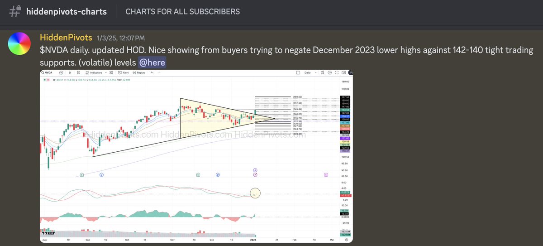Click the channel hash icon
The width and height of the screenshot is (543, 246).
tap(15, 11)
